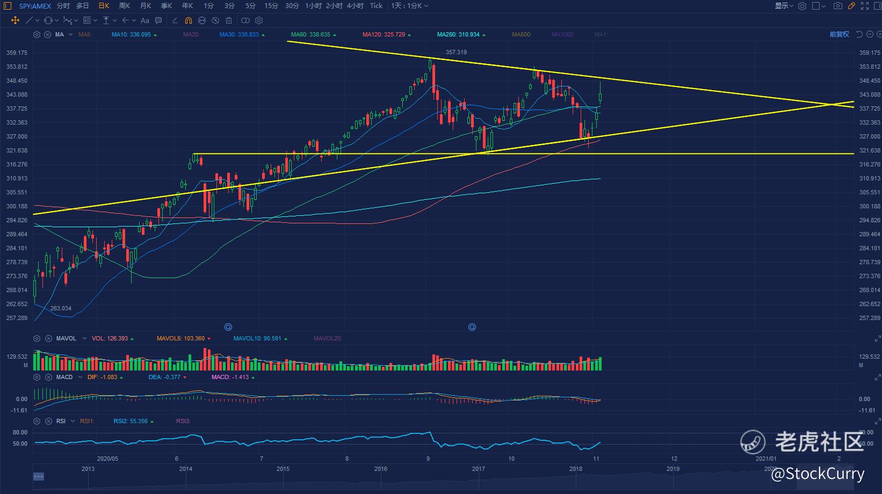Select the wave pattern drawing tool
Screen dimensions: 882x494
click(67, 20)
